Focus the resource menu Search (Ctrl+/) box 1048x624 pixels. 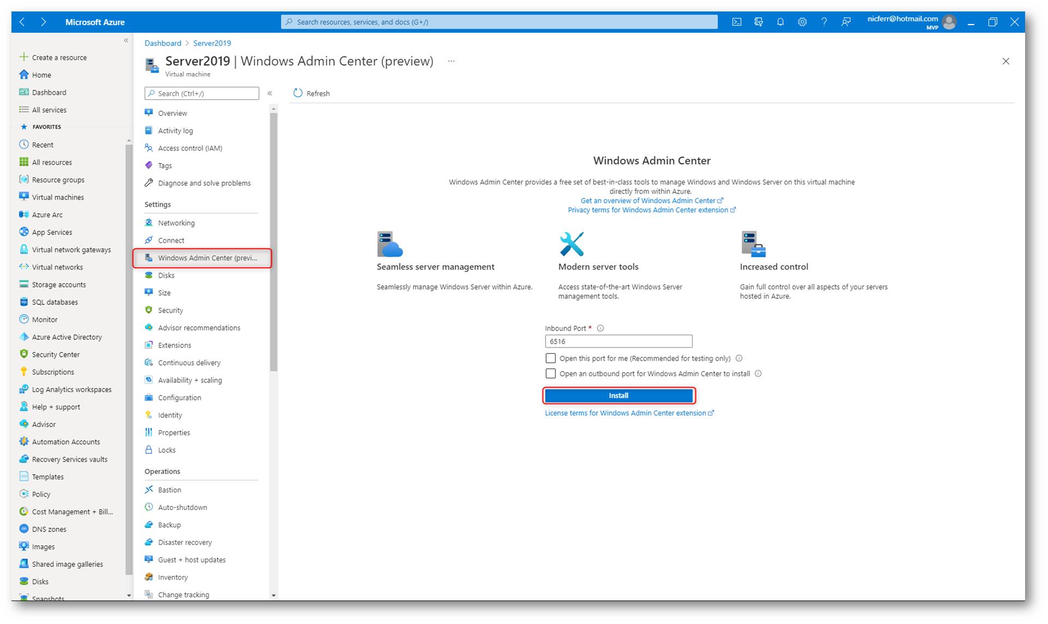tap(201, 93)
